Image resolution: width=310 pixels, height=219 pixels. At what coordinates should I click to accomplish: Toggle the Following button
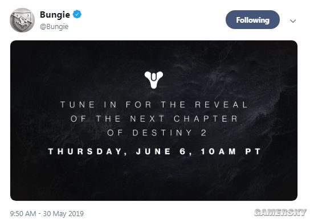pos(252,20)
